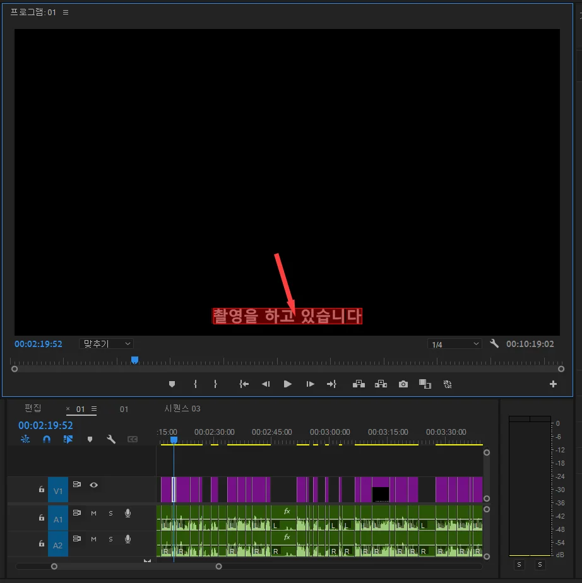582x583 pixels.
Task: Mute track A2
Action: 93,539
